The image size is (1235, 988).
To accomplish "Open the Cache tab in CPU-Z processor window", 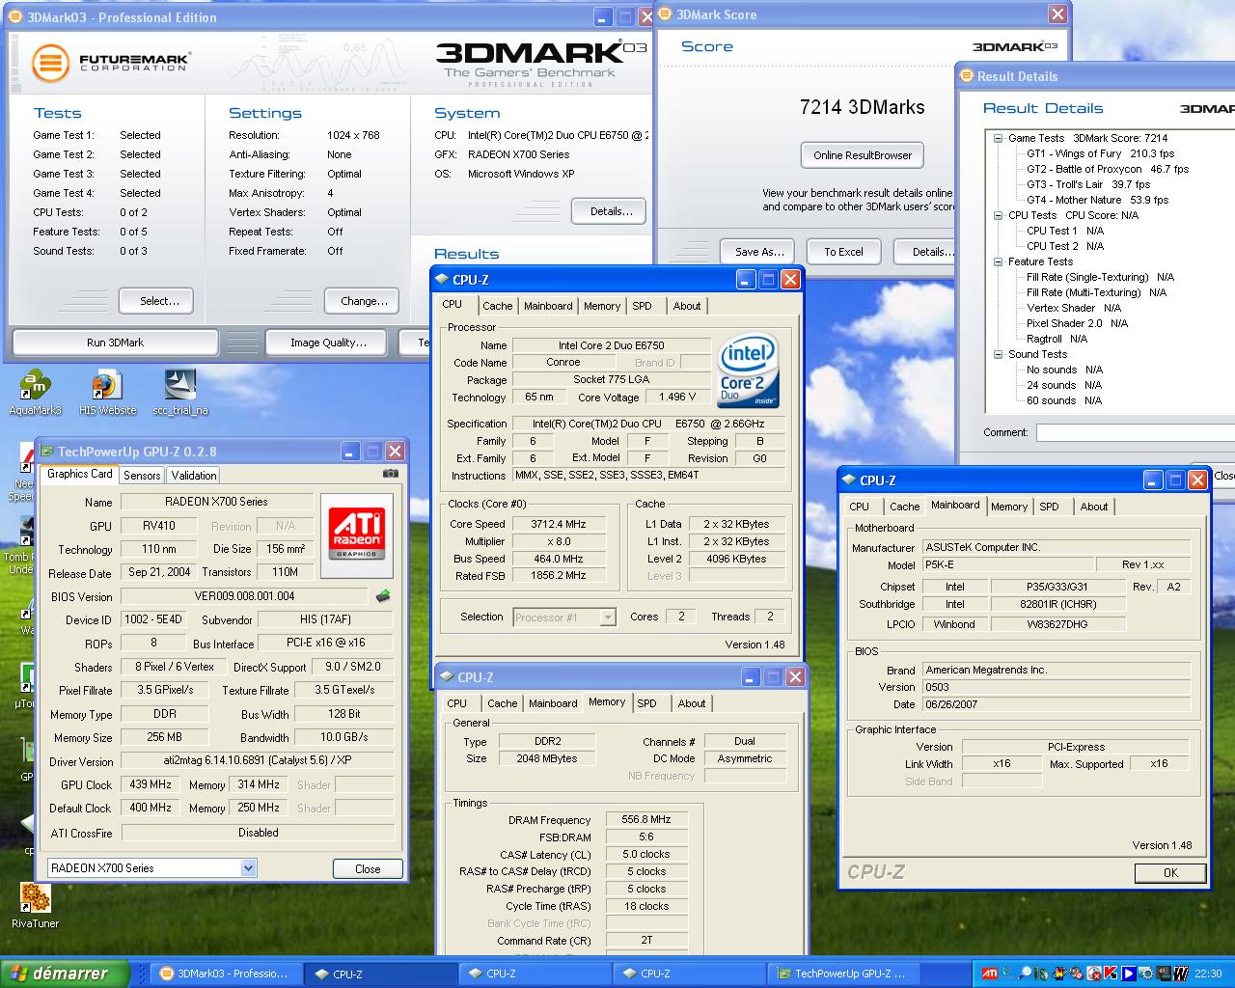I will point(498,306).
